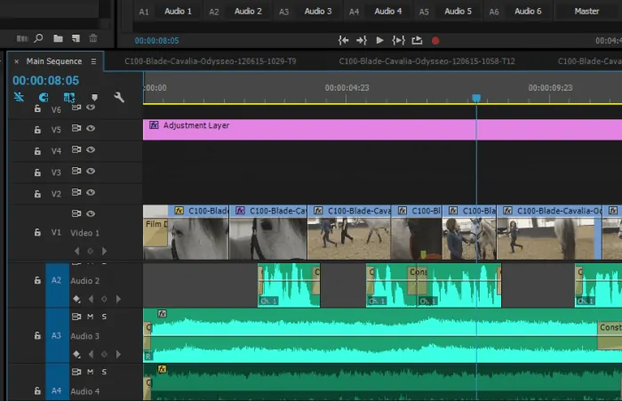Image resolution: width=622 pixels, height=401 pixels.
Task: Create new bin folder icon
Action: [x=59, y=38]
